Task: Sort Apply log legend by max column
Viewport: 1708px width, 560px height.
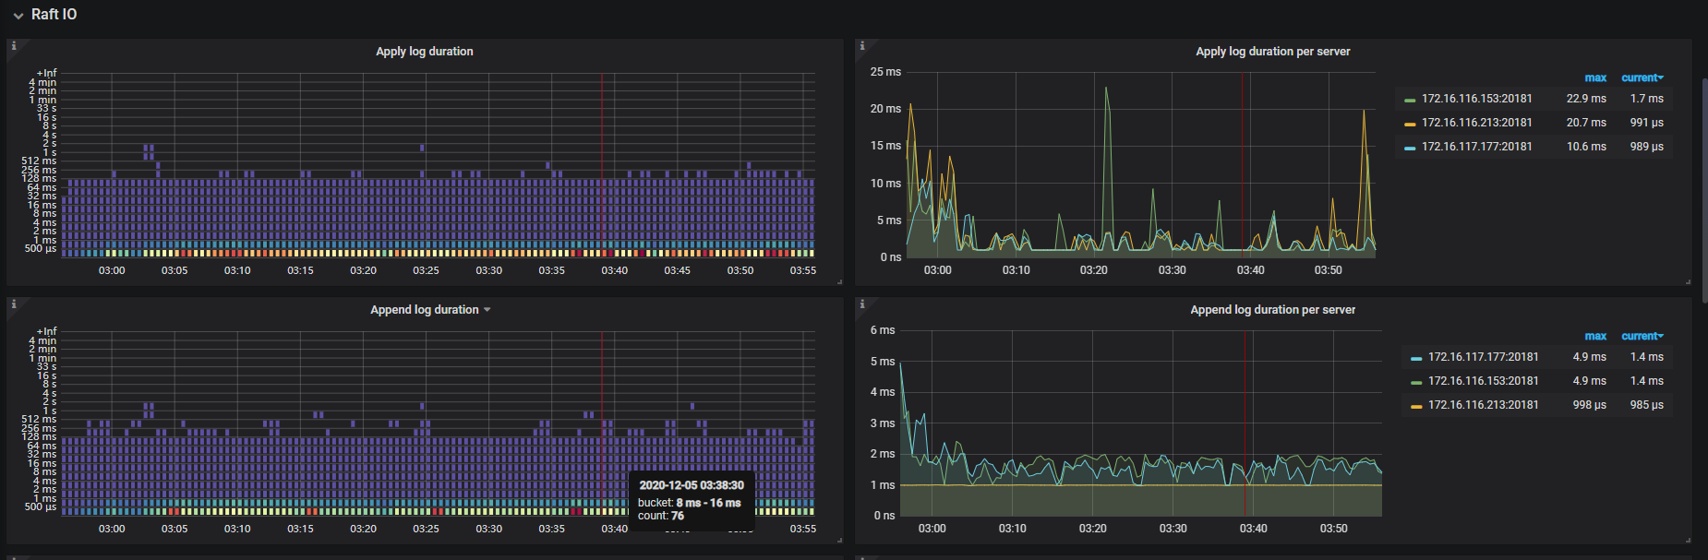Action: [1594, 78]
